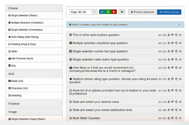This screenshot has width=189, height=125.
Task: Add a Matching question type
Action: click(34, 95)
